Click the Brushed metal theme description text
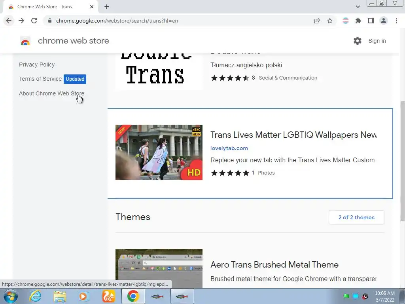The image size is (405, 304). [293, 279]
